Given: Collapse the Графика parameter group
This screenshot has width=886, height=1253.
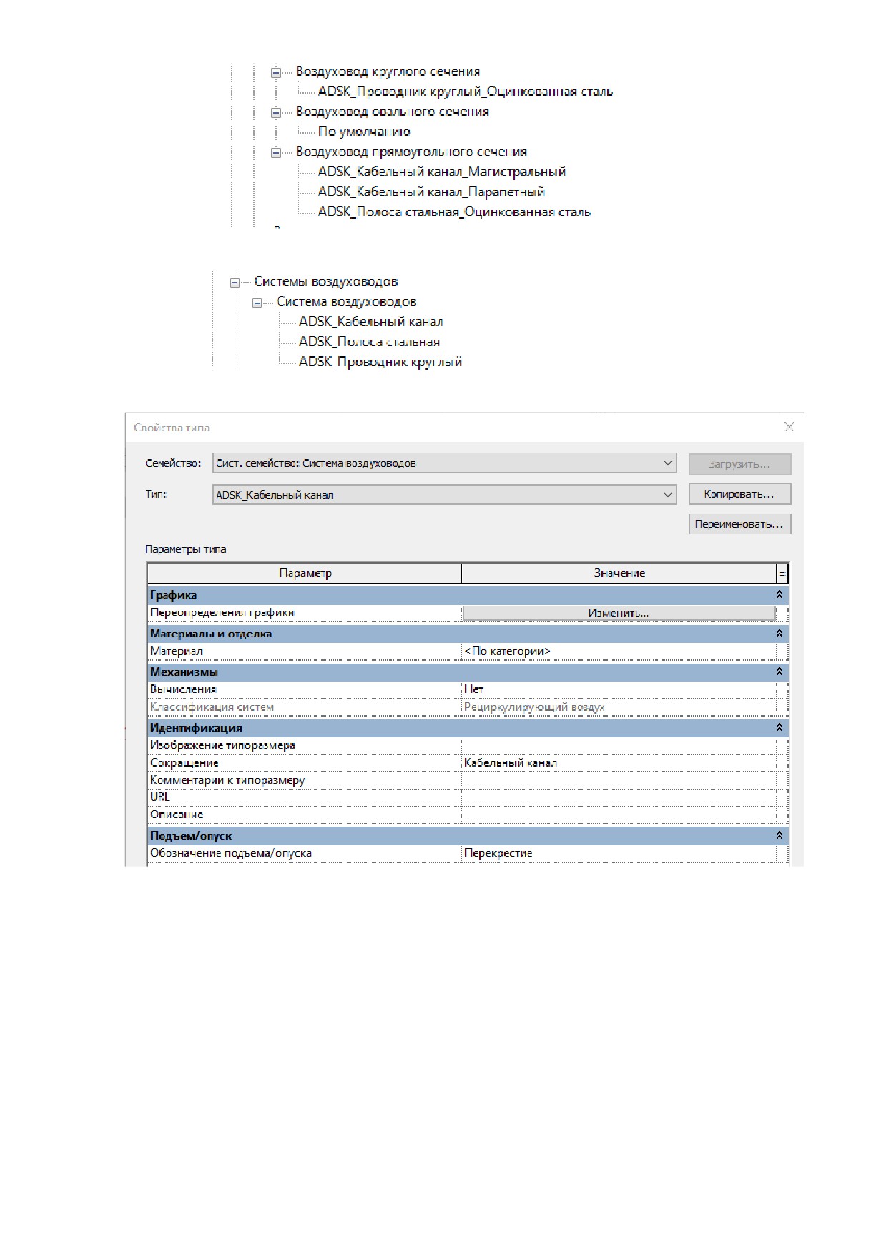Looking at the screenshot, I should click(x=779, y=594).
